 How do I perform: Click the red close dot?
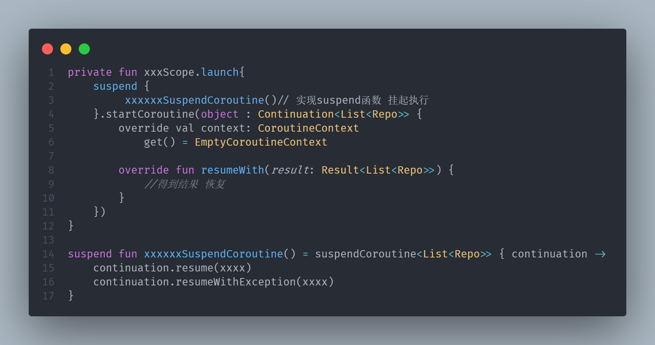47,49
